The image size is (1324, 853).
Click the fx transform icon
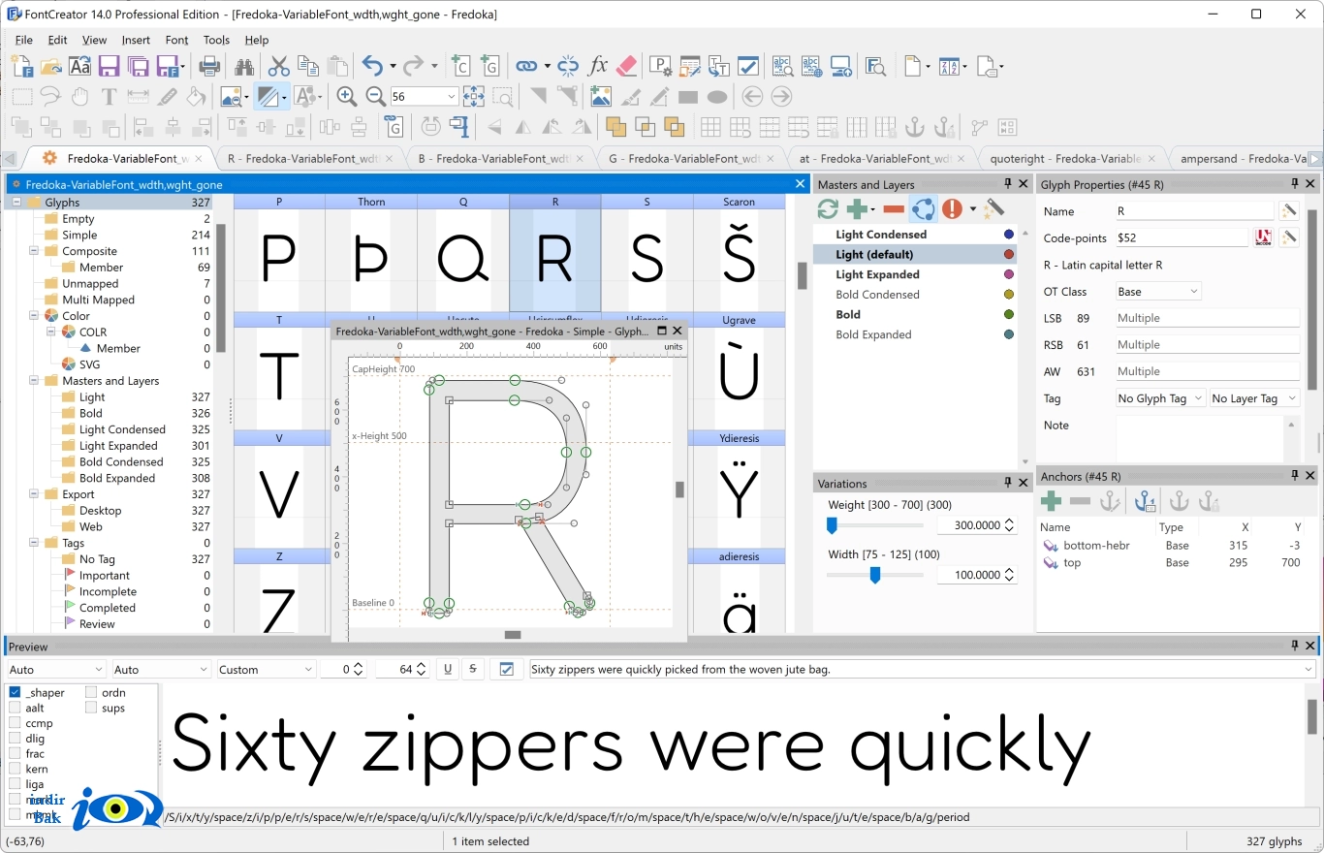(x=598, y=66)
